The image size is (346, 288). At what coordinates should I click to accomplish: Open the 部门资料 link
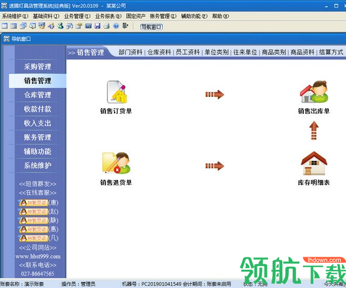[x=130, y=53]
